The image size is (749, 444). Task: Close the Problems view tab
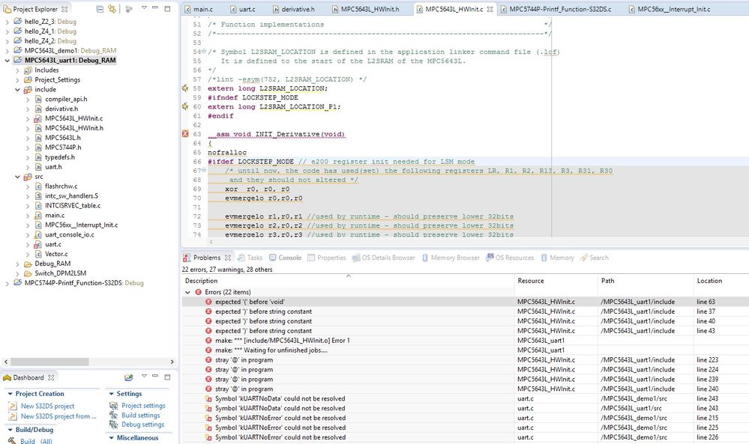[228, 258]
